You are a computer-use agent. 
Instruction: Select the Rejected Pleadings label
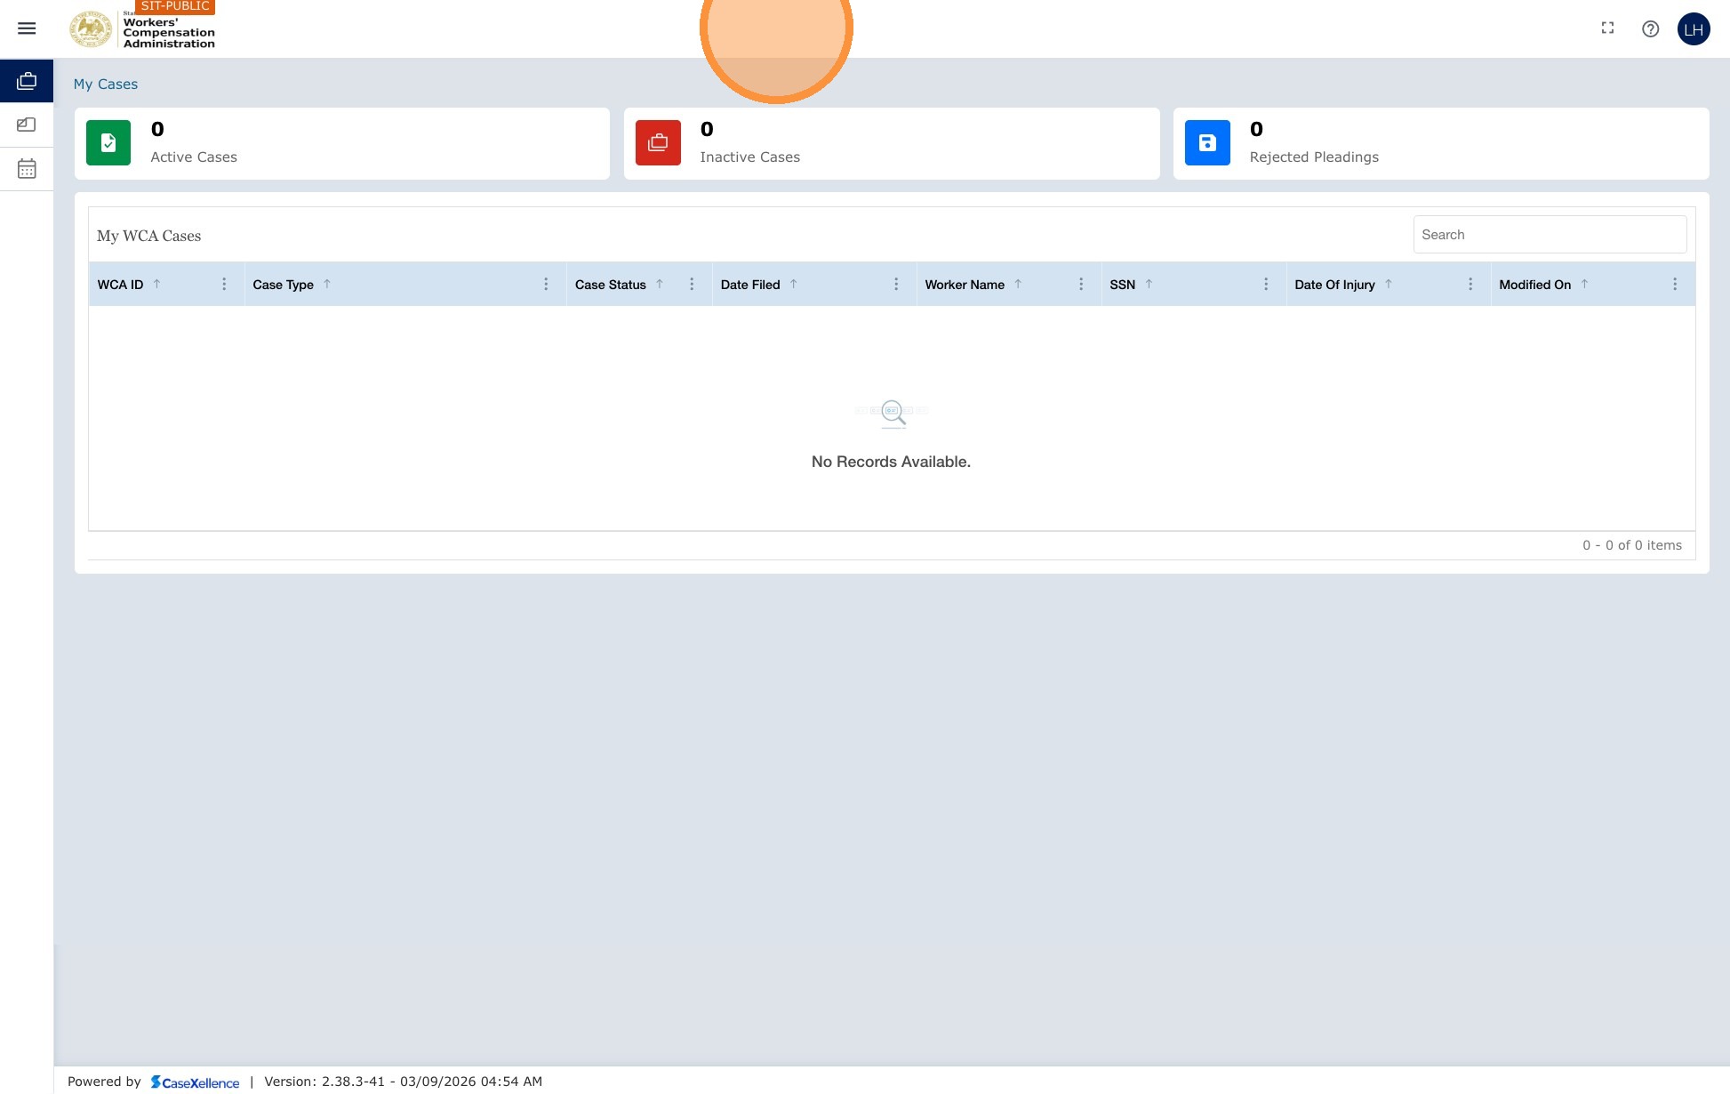(1314, 157)
